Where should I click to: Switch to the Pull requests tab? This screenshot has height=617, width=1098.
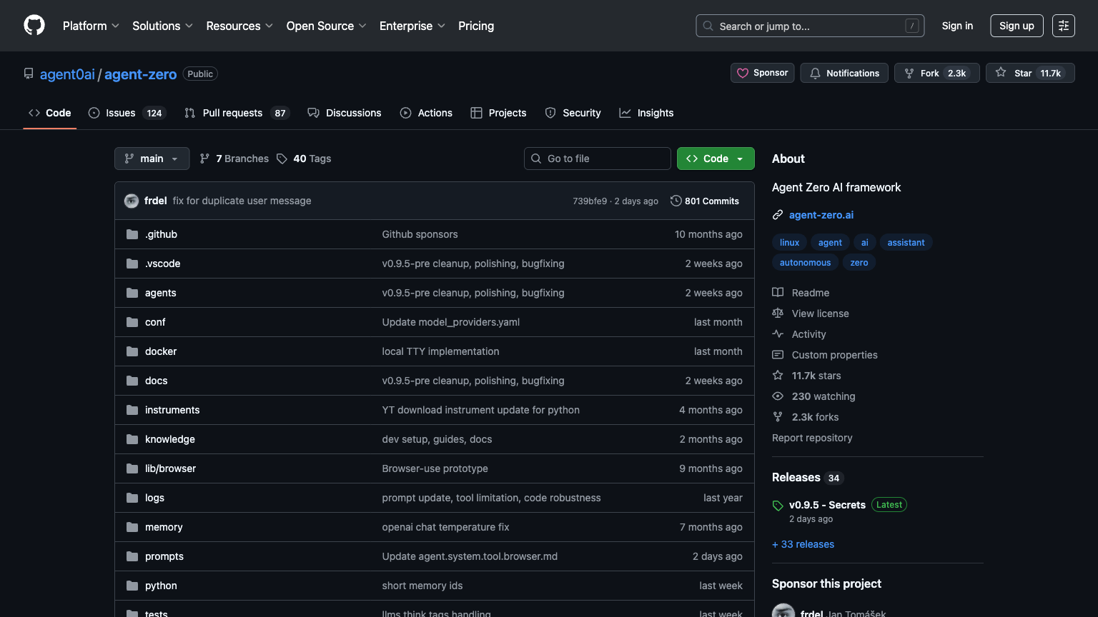coord(232,113)
